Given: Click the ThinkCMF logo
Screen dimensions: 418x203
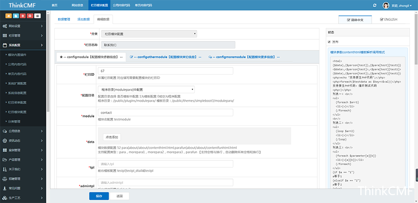Looking at the screenshot, I should point(22,5).
